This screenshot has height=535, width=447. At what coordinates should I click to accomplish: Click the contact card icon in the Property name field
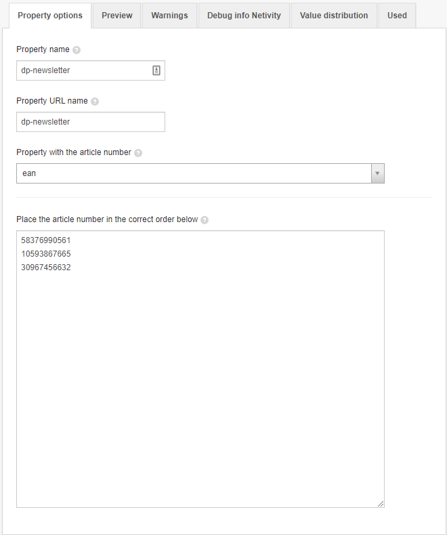[156, 70]
